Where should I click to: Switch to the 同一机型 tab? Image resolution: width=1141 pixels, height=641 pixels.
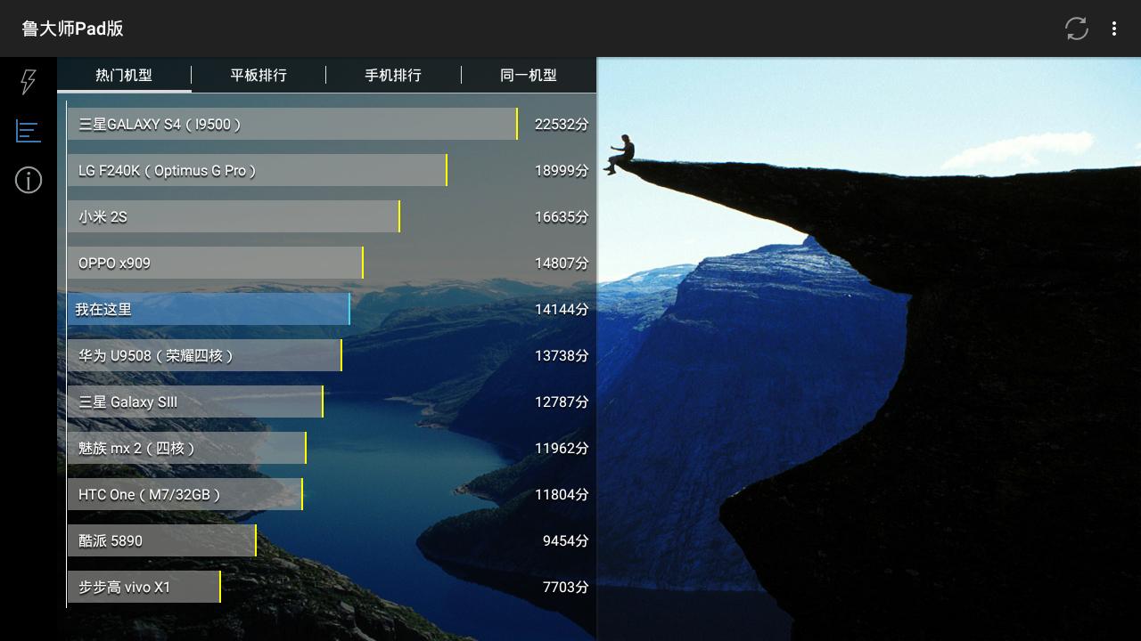tap(529, 75)
